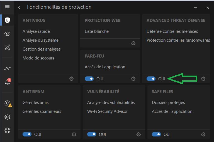Viewport: 214px width, 142px height.
Task: Expand the hamburger menu at top left
Action: click(x=7, y=6)
